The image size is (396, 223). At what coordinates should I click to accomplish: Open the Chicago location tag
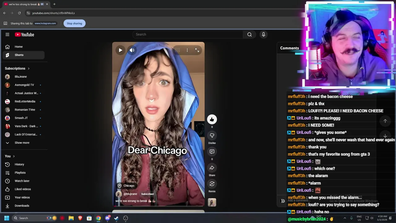click(x=126, y=186)
